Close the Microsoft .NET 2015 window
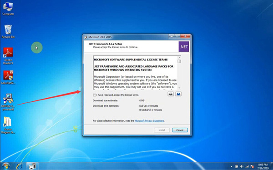The width and height of the screenshot is (273, 170). (x=185, y=36)
